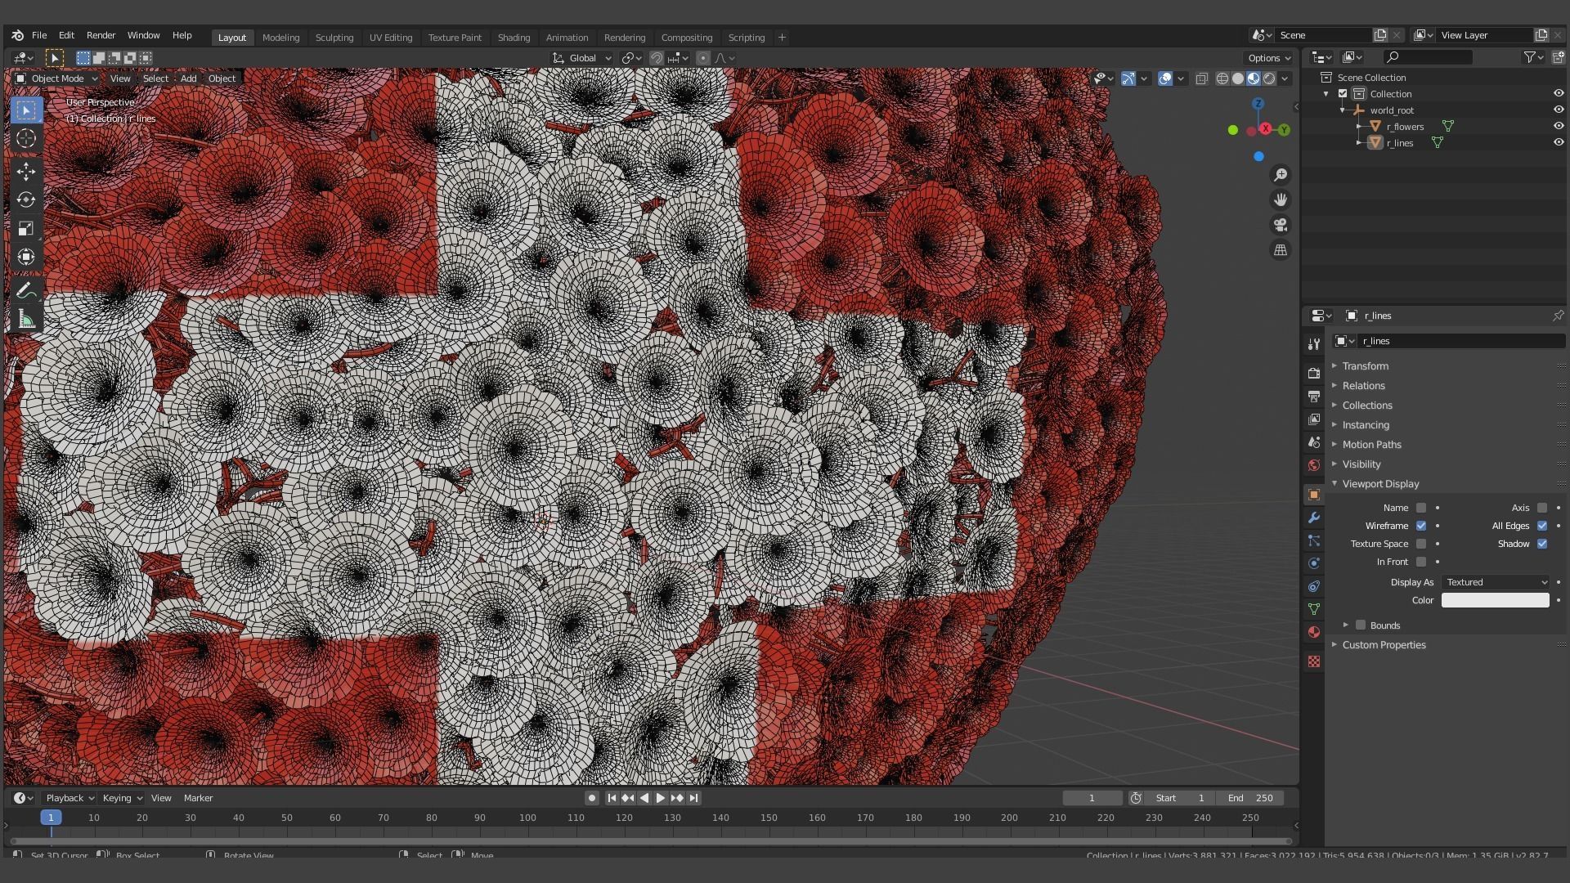This screenshot has width=1570, height=883.
Task: Select the Select Box tool
Action: [26, 110]
